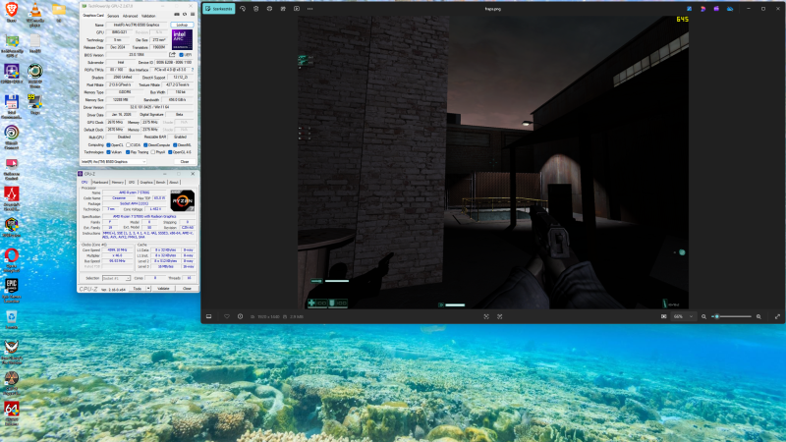Image resolution: width=786 pixels, height=442 pixels.
Task: Click the BIOS export share icon in GPU-Z
Action: 173,55
